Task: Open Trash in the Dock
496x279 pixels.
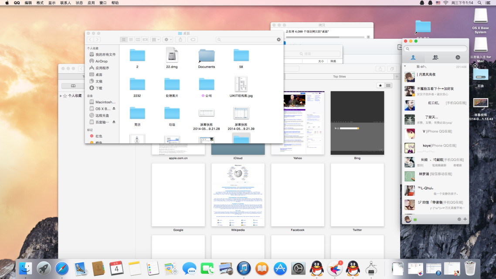Action: (x=470, y=268)
